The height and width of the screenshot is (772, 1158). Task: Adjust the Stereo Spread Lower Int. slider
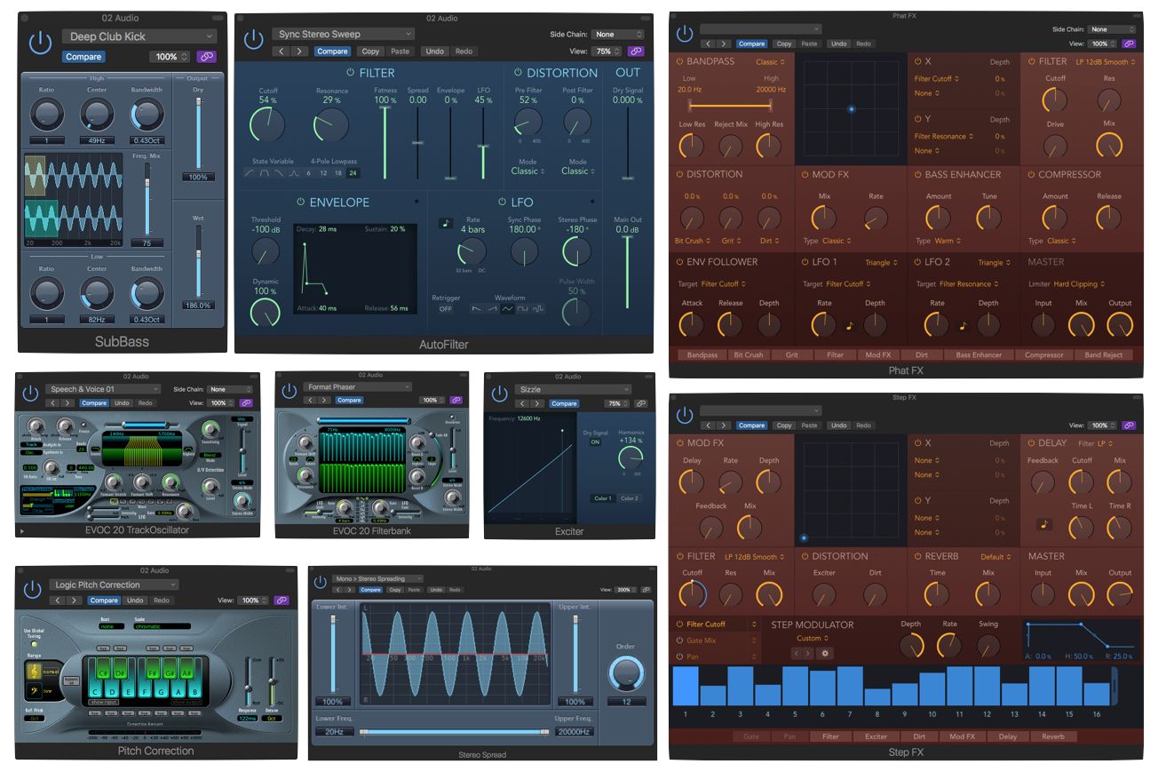(334, 656)
